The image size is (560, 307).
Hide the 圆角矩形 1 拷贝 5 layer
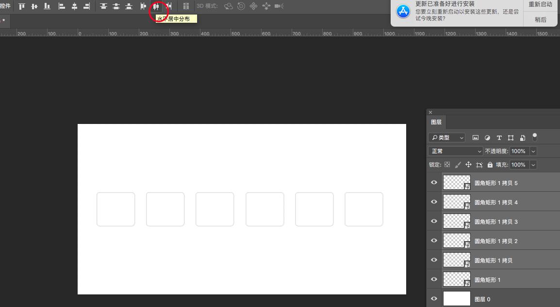coord(434,183)
